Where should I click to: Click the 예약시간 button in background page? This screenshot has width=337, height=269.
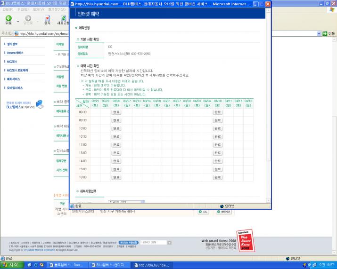coord(224,212)
